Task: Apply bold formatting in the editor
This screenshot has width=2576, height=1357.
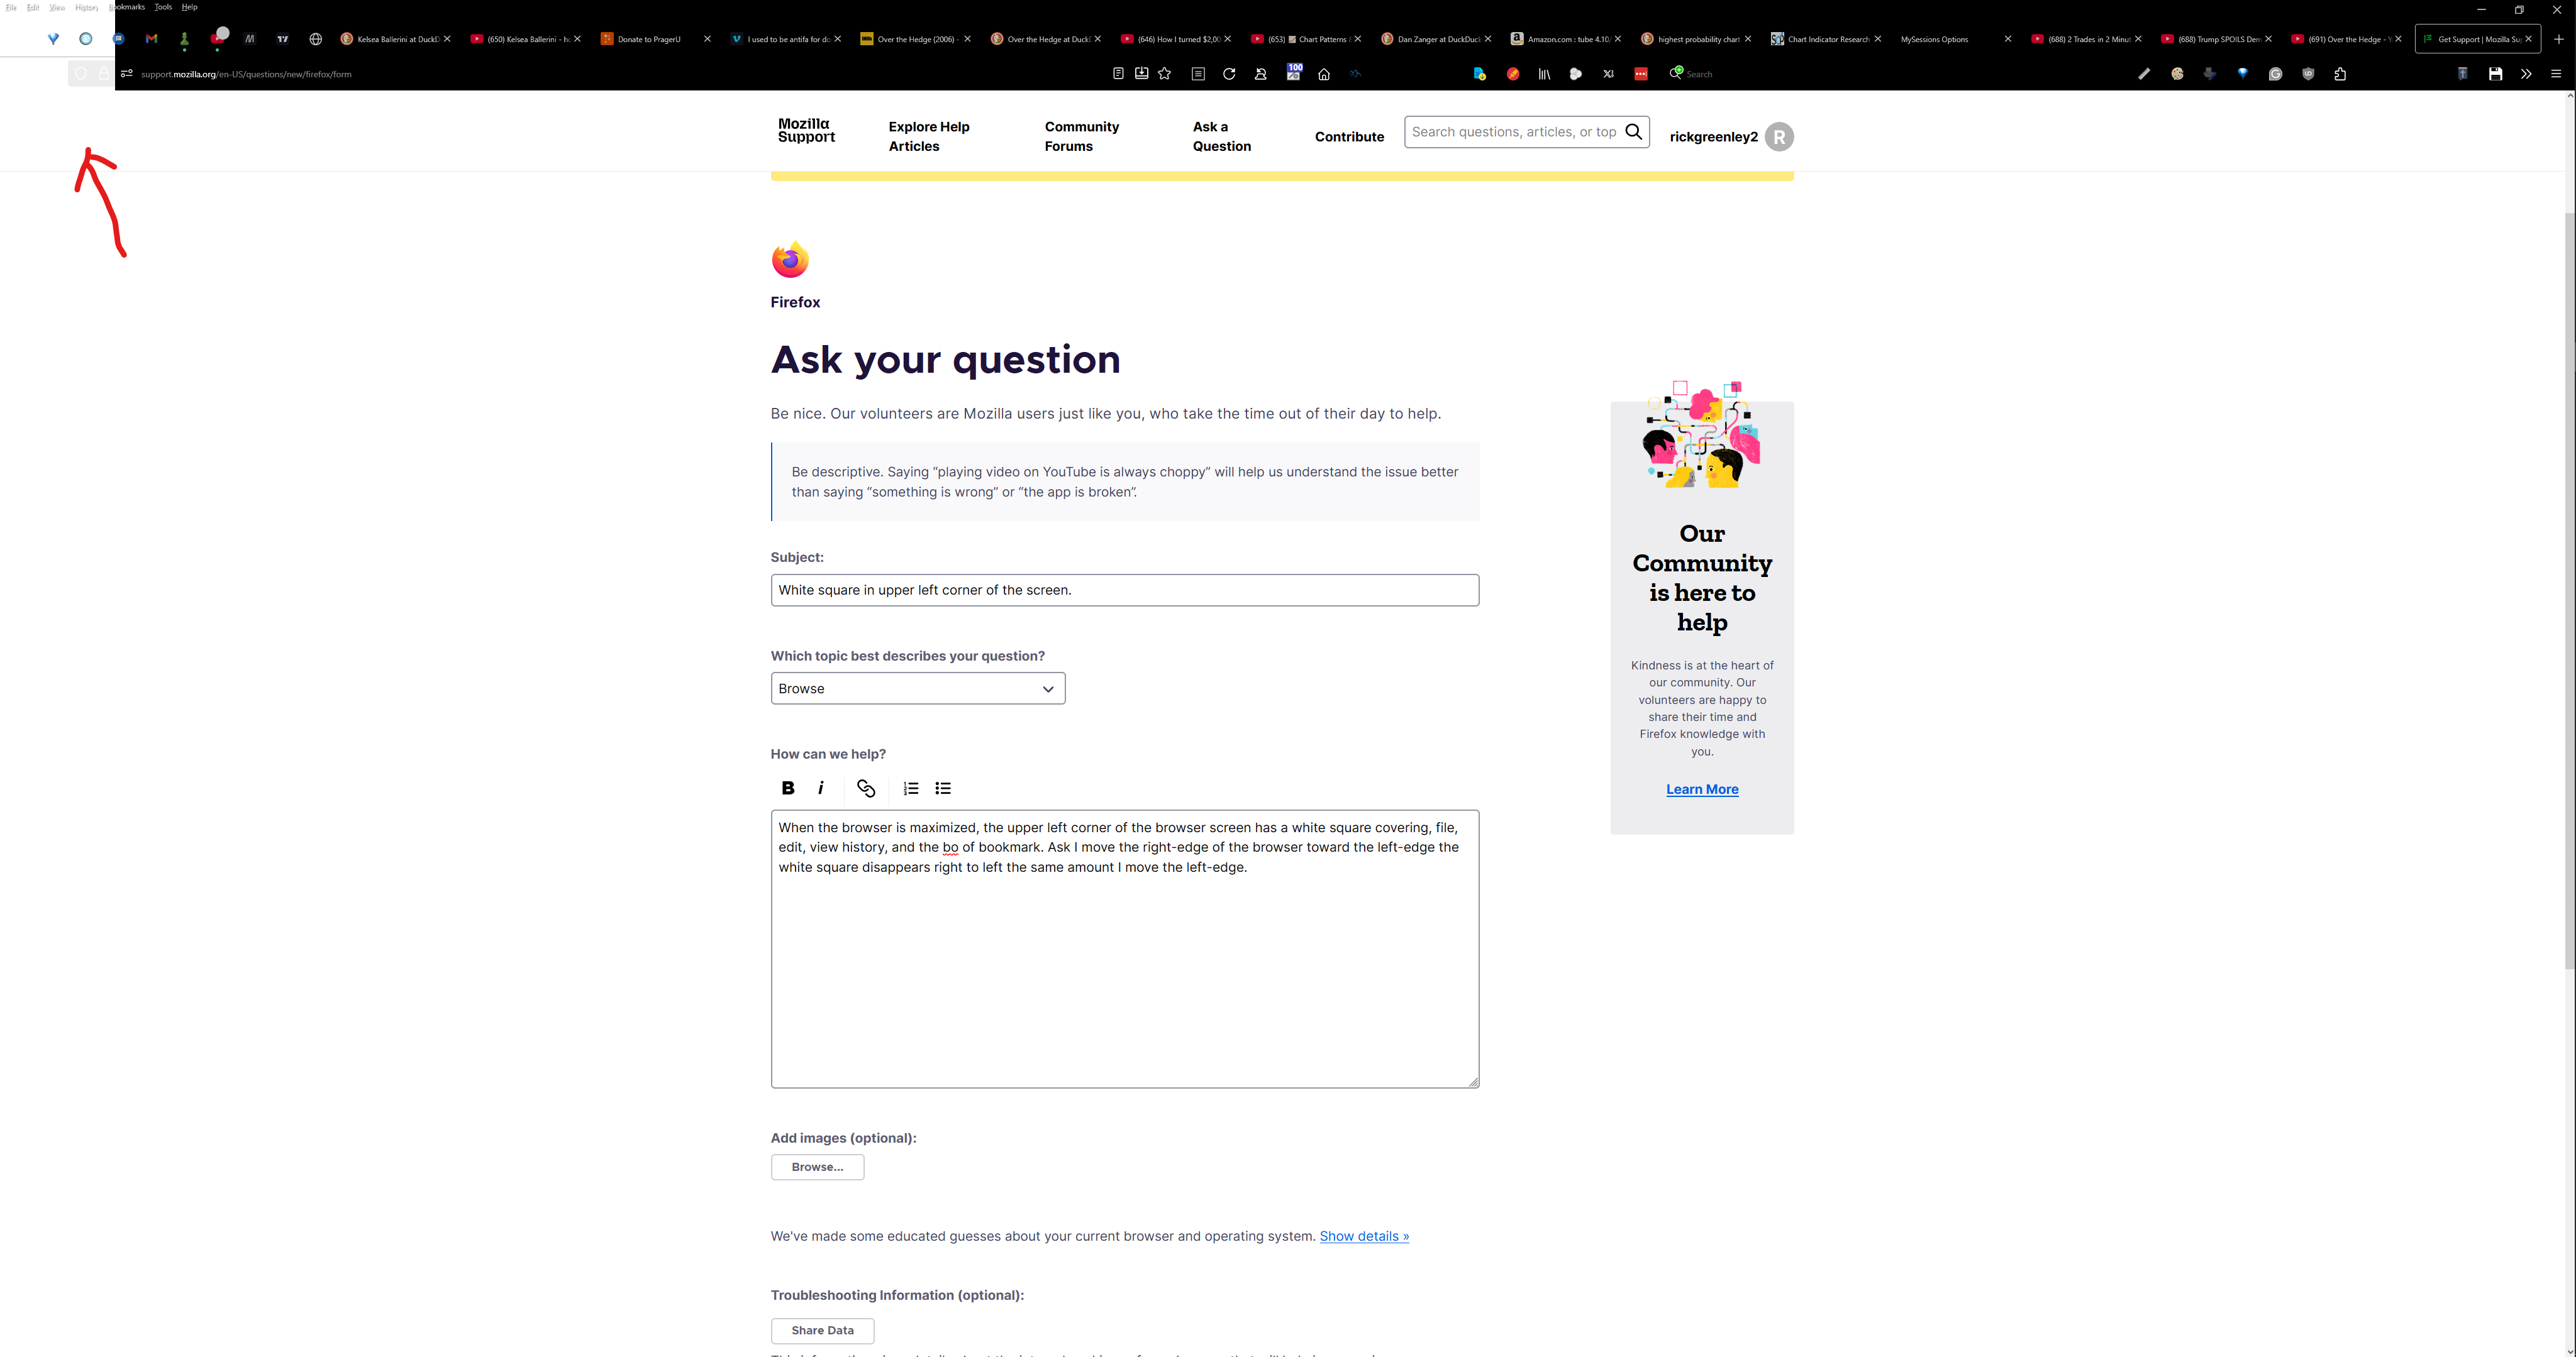Action: point(788,788)
